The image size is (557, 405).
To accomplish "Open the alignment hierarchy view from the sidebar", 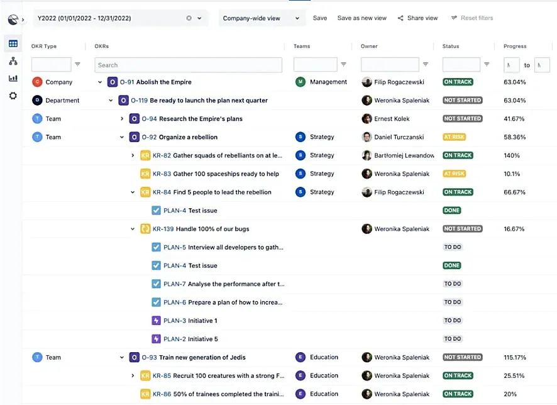I will [x=13, y=61].
